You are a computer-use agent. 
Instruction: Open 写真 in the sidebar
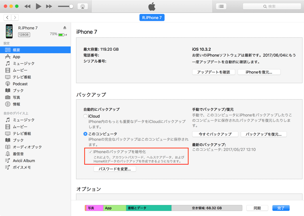[x=35, y=97]
